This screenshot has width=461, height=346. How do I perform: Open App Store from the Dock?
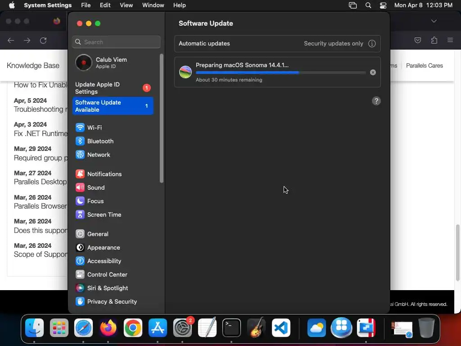point(158,328)
